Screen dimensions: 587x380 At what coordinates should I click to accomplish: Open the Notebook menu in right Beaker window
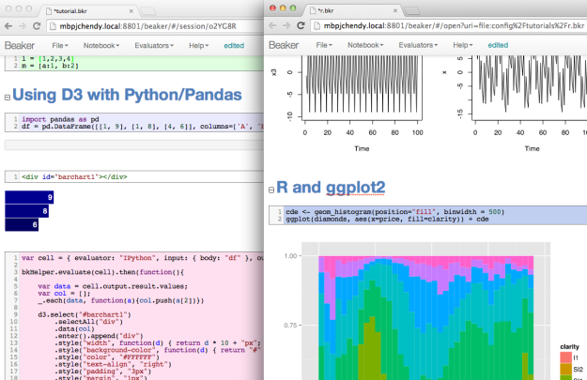pos(365,45)
